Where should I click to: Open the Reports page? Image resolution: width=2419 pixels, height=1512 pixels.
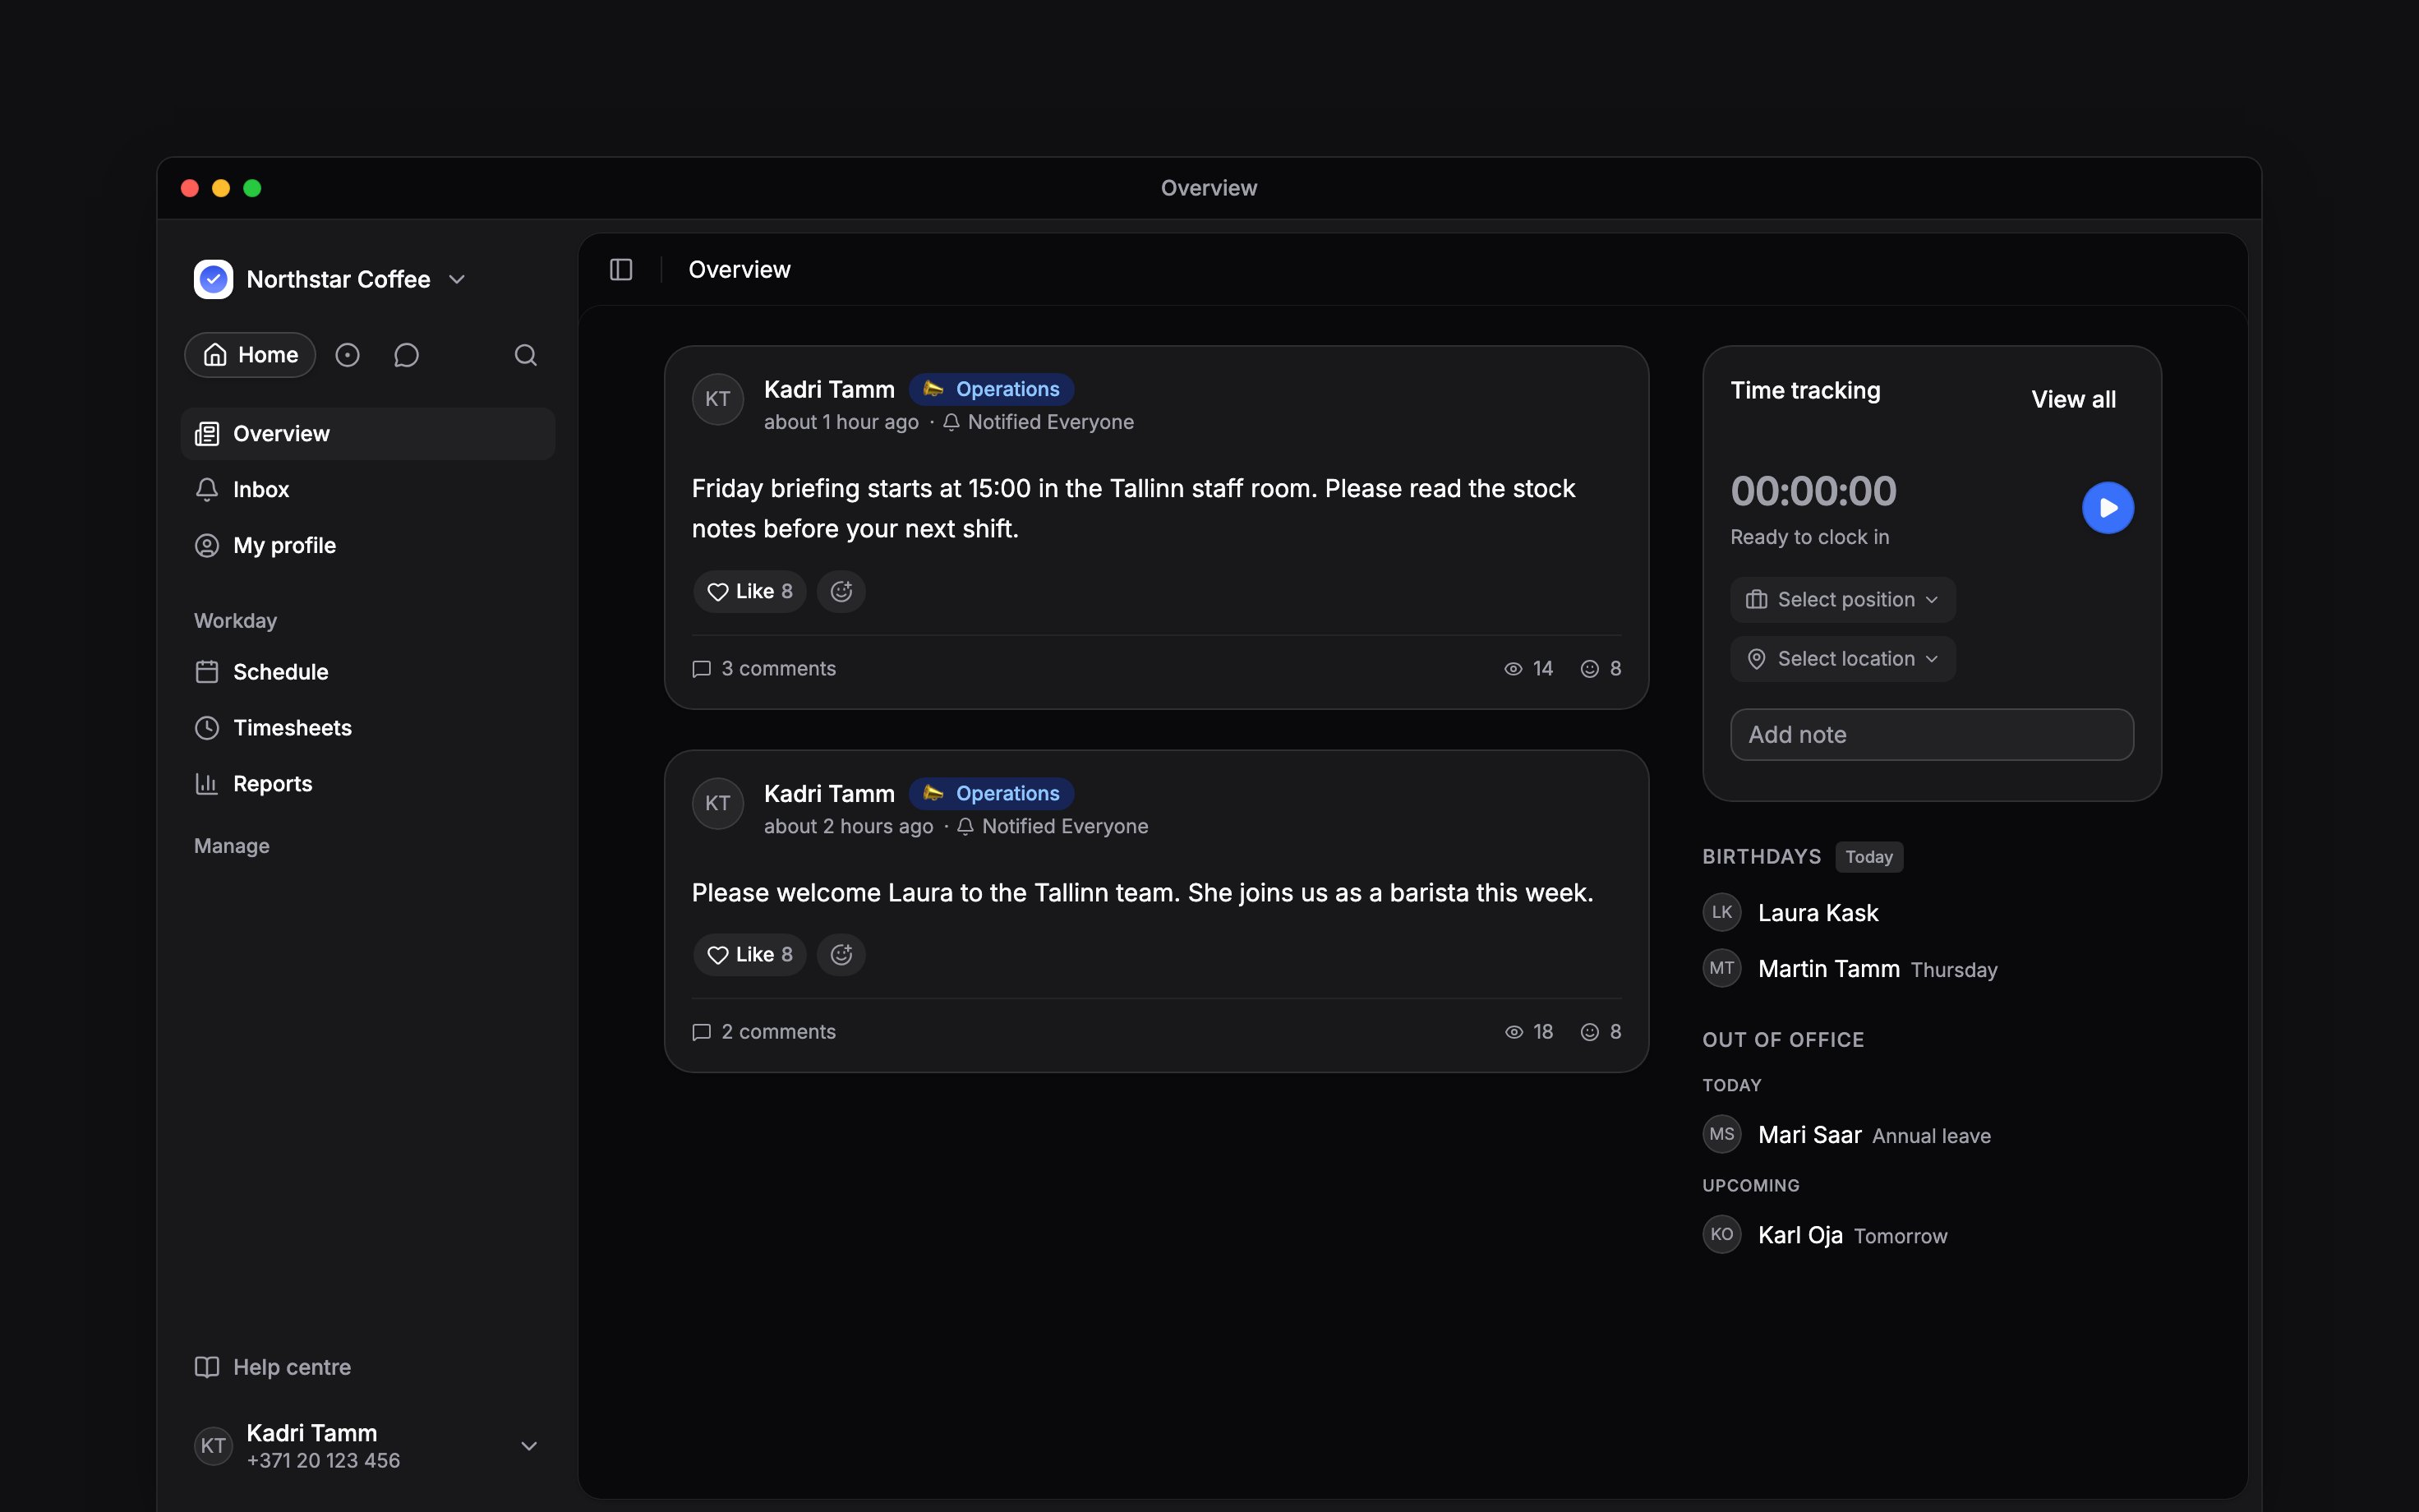point(368,784)
